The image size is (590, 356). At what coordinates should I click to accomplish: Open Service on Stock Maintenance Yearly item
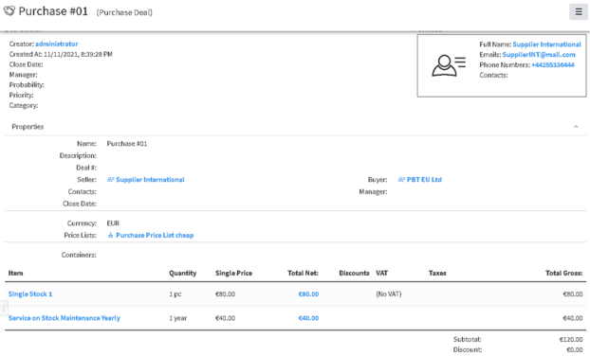[x=64, y=318]
